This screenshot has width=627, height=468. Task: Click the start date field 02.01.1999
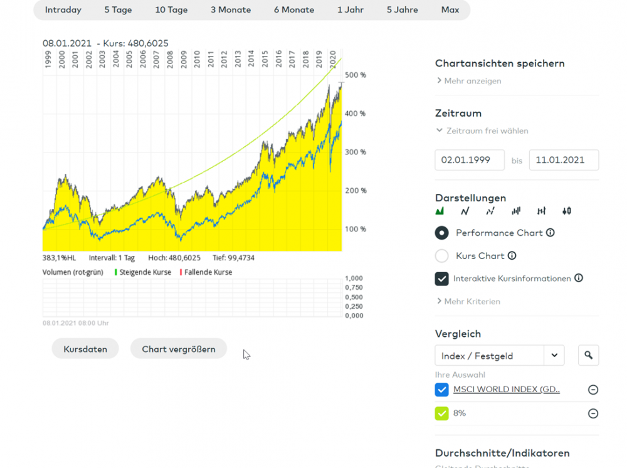[x=470, y=160]
